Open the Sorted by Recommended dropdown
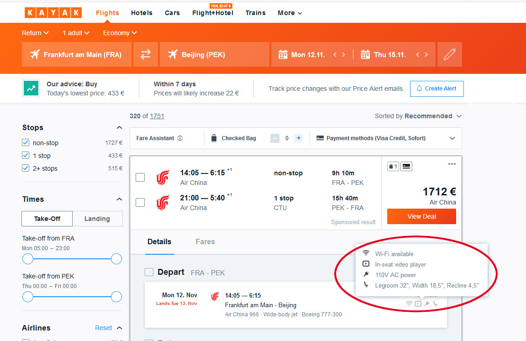526x341 pixels. click(418, 116)
